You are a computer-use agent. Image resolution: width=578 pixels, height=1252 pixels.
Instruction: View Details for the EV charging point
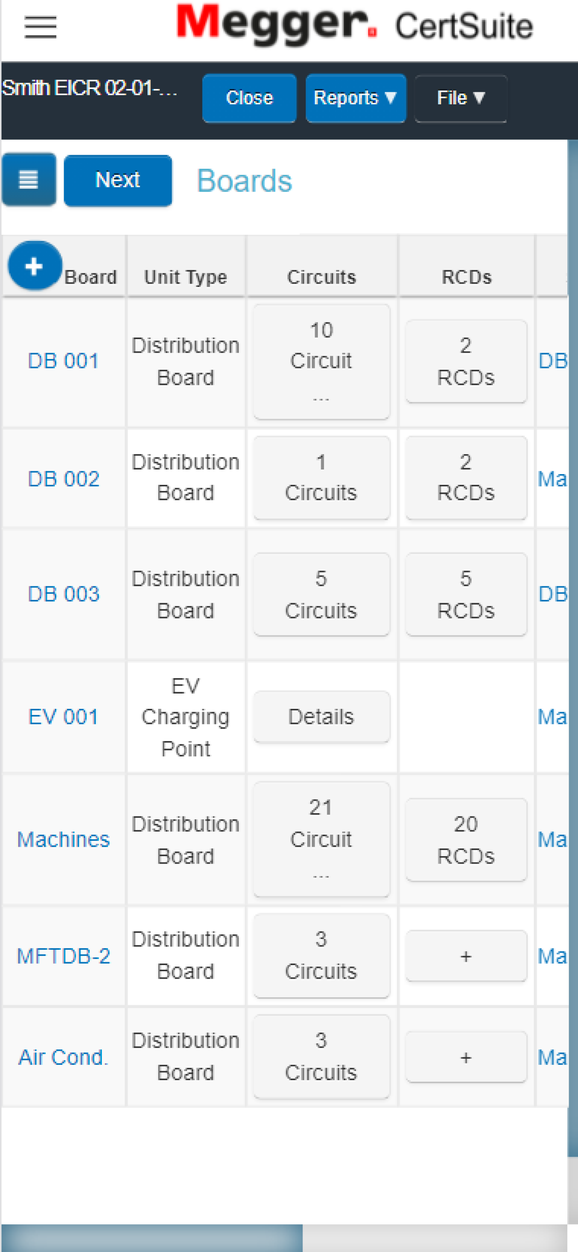(x=321, y=716)
